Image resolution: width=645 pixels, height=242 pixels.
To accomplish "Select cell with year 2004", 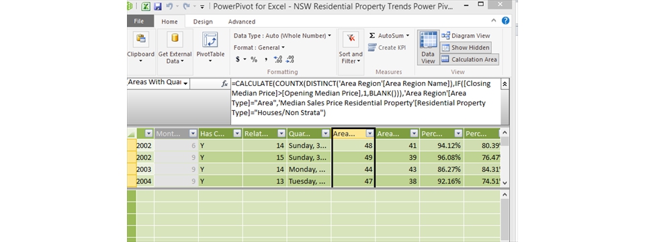I will 145,181.
